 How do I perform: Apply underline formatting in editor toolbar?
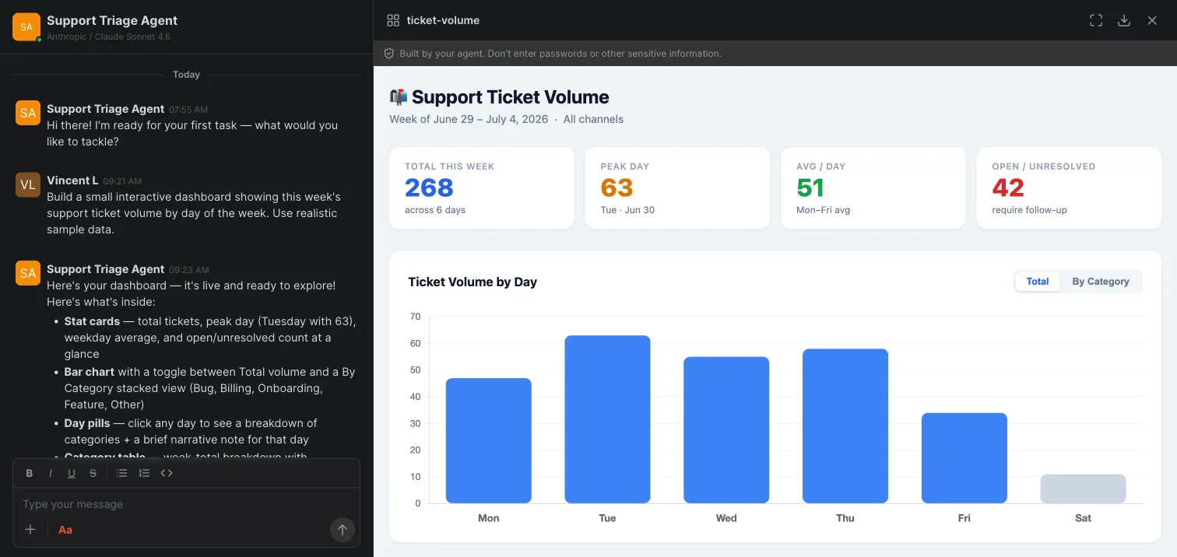pyautogui.click(x=72, y=473)
